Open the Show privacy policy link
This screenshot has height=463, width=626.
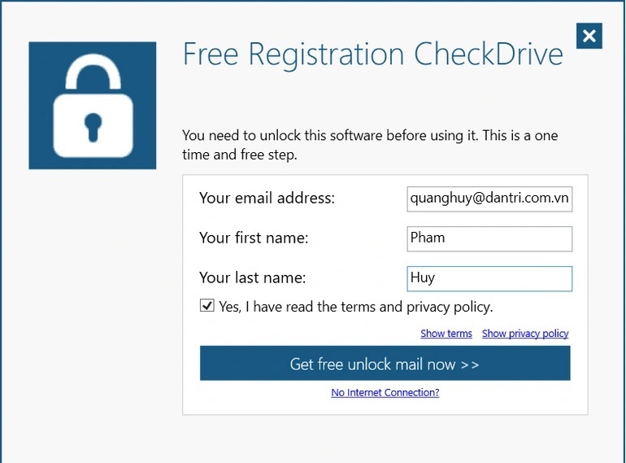pos(525,334)
